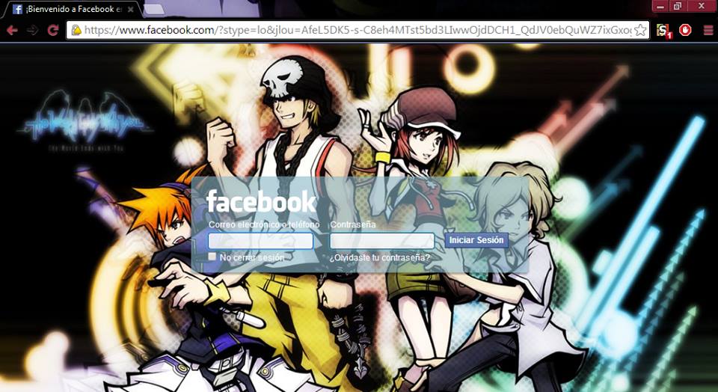Screen dimensions: 718x392
Task: Click the Facebook favicon on the tab
Action: point(17,9)
